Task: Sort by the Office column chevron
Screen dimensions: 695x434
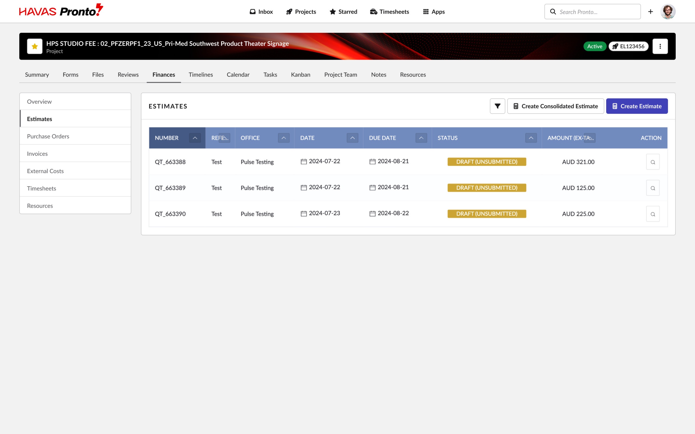Action: (x=284, y=138)
